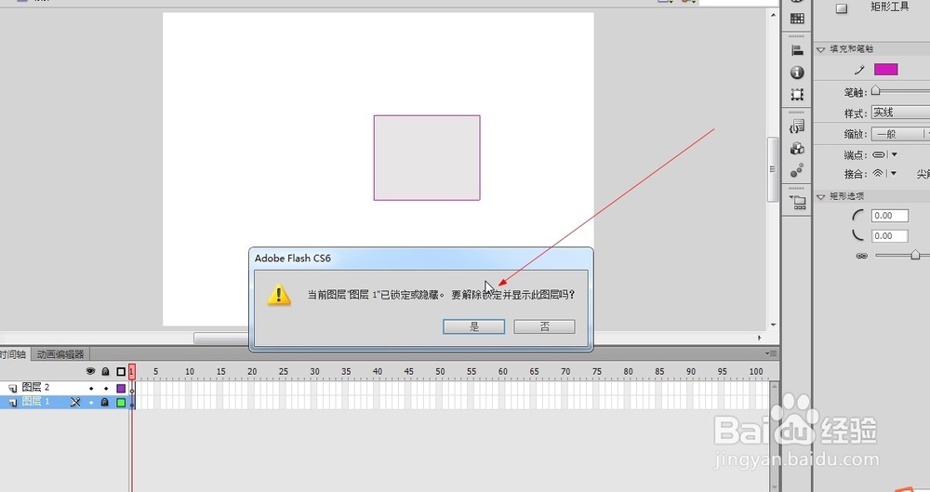Open the Code Snippets panel icon
The image size is (930, 492).
797,126
